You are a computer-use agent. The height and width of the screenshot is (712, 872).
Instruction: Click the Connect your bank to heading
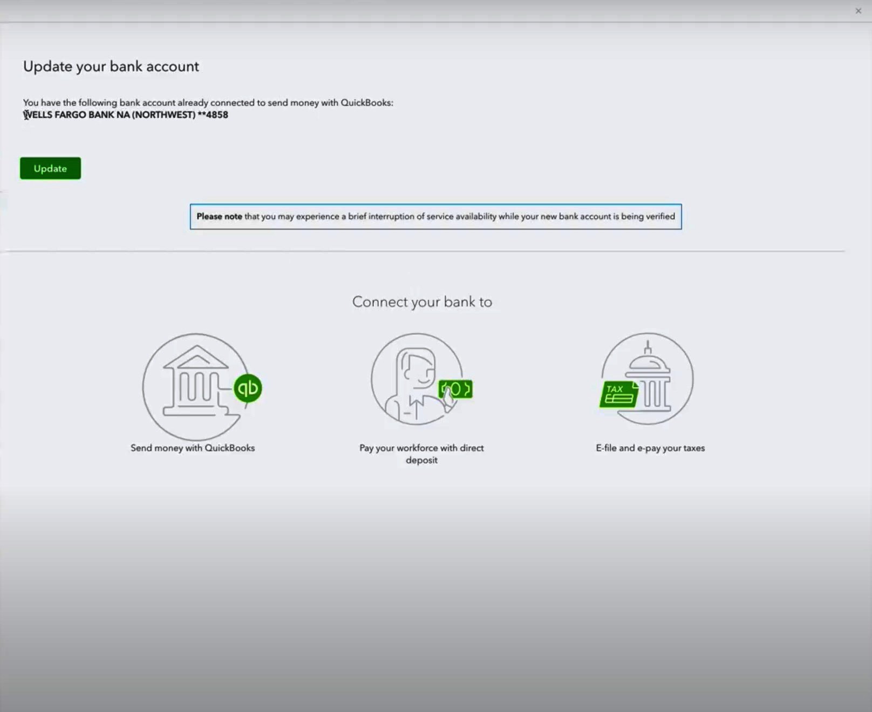pyautogui.click(x=422, y=302)
